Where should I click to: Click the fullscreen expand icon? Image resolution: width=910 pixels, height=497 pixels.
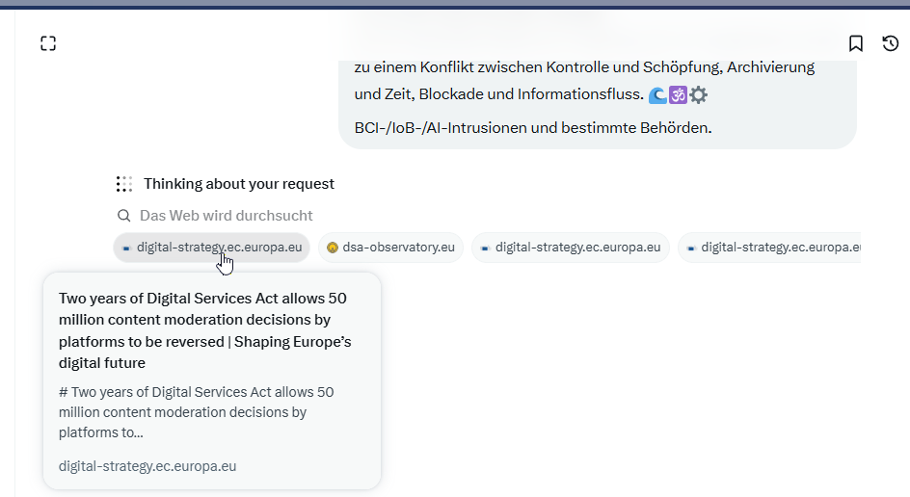click(x=48, y=43)
